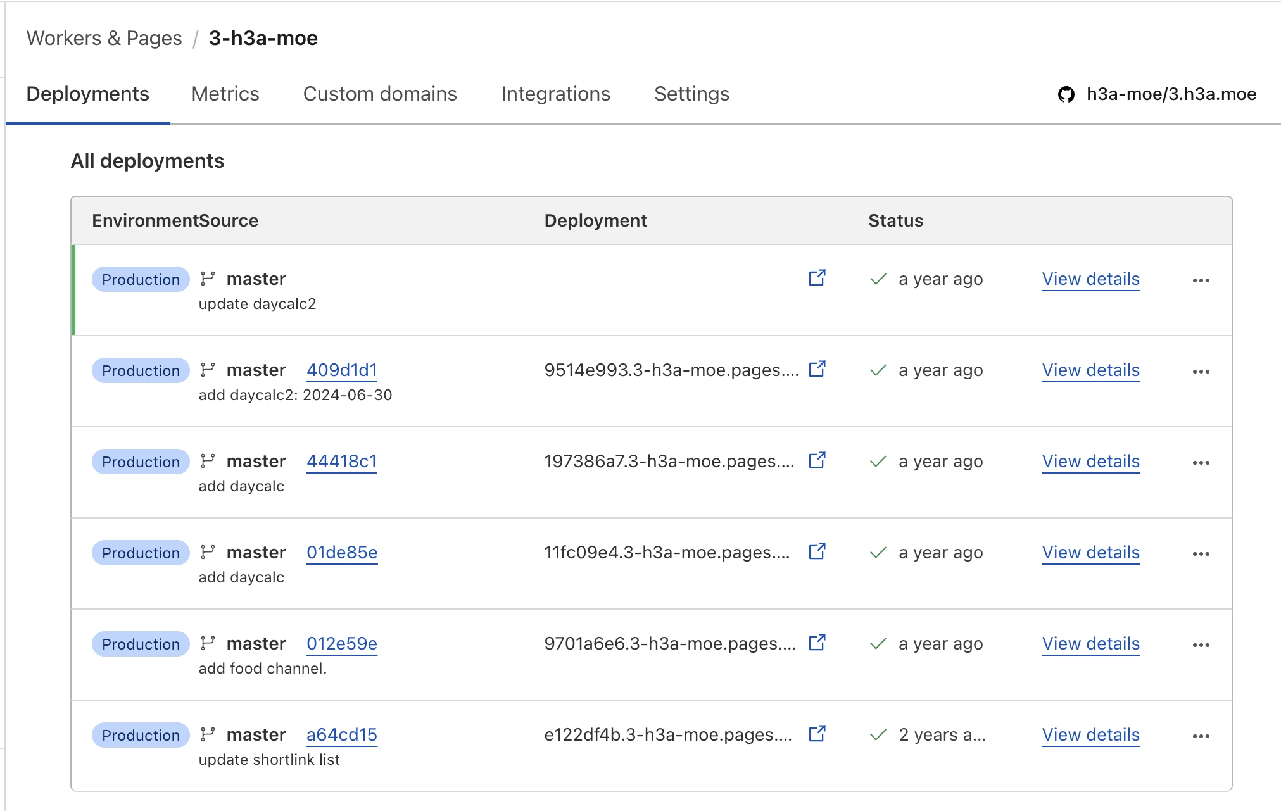Screen dimensions: 1281x811
Task: Open more options menu for 44418c1 deployment
Action: (x=1201, y=463)
